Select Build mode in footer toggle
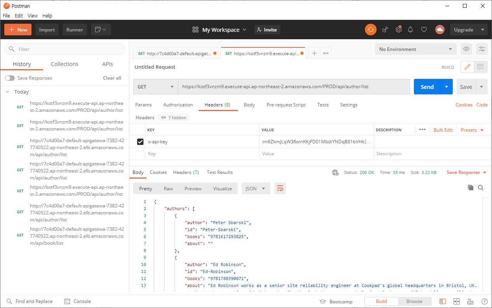This screenshot has width=492, height=308. (x=381, y=301)
